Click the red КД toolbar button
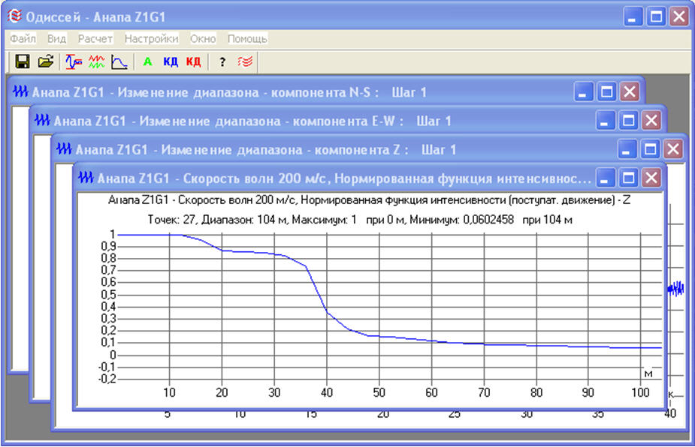This screenshot has width=695, height=447. 193,62
